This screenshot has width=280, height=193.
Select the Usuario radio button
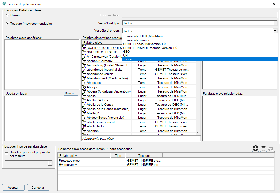pyautogui.click(x=7, y=15)
